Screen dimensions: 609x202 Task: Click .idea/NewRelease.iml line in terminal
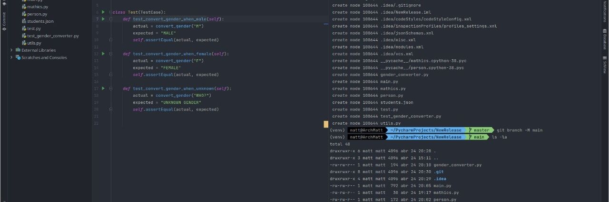(382, 12)
